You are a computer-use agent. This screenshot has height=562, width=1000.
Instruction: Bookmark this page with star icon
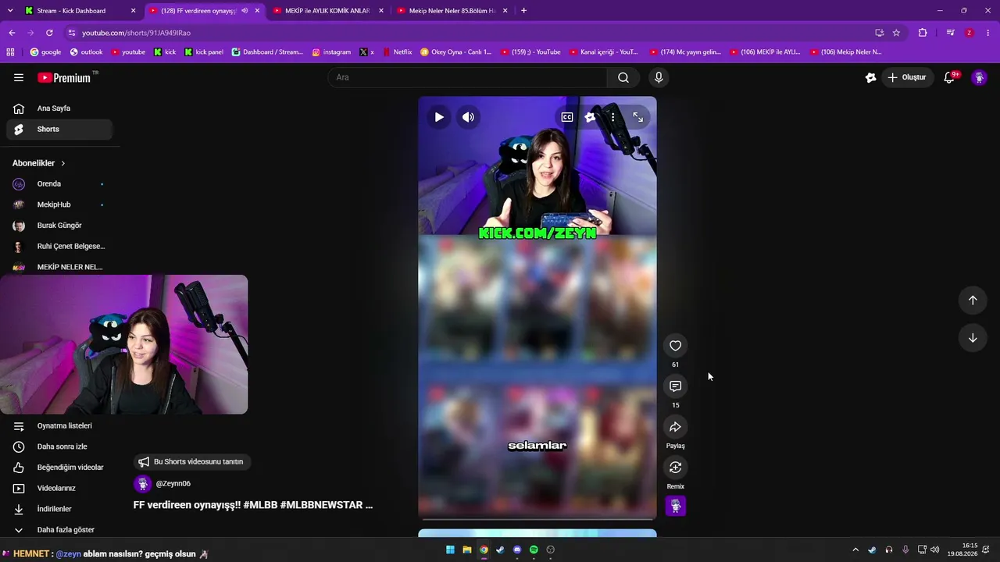(896, 33)
